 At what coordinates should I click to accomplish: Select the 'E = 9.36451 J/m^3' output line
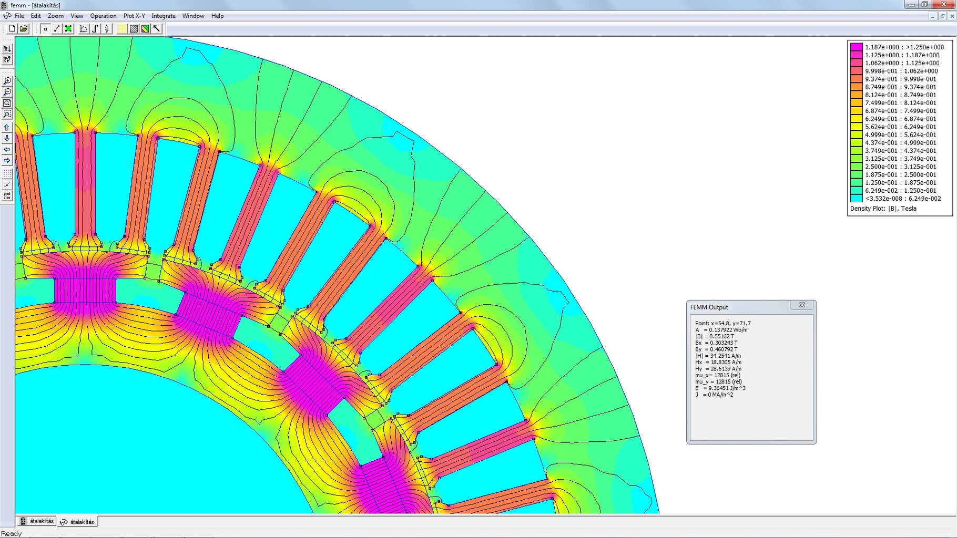720,388
